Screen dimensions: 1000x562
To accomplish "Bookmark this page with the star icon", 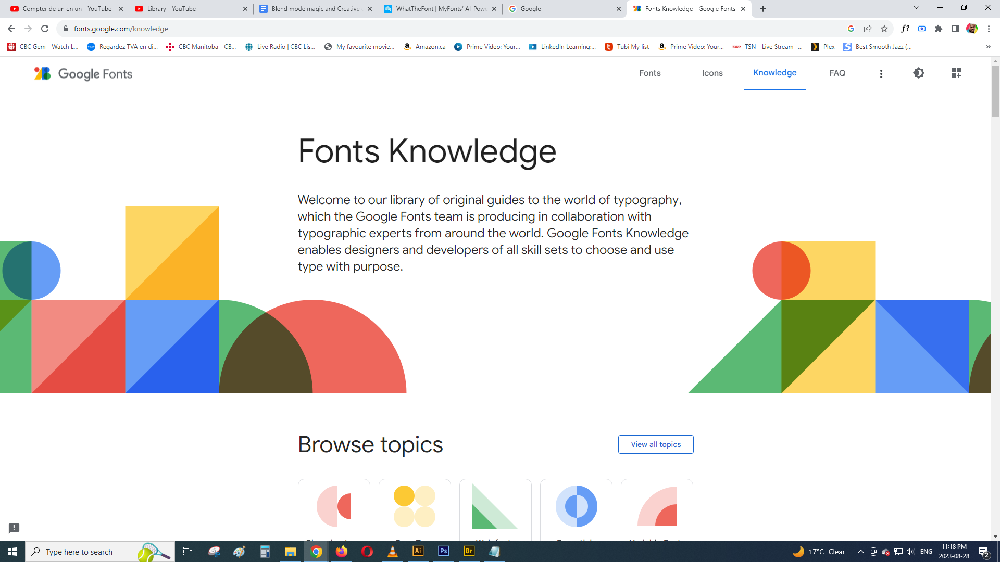I will 884,29.
